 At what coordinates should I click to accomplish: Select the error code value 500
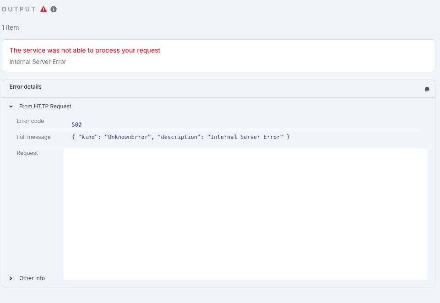point(76,125)
